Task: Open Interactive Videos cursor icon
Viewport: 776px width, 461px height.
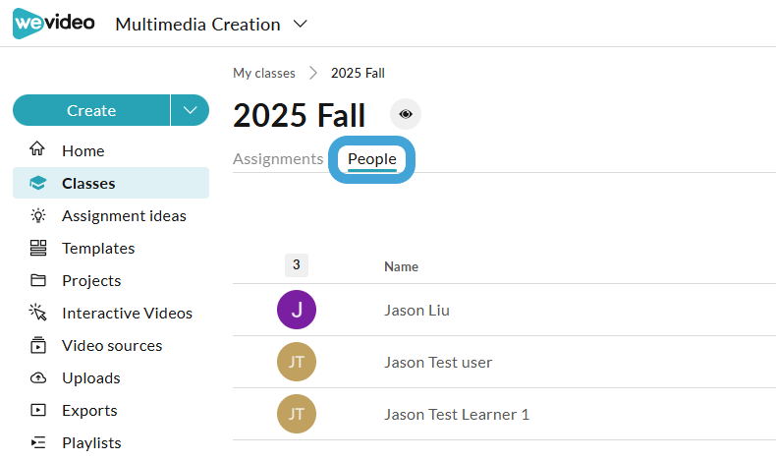Action: pyautogui.click(x=37, y=313)
